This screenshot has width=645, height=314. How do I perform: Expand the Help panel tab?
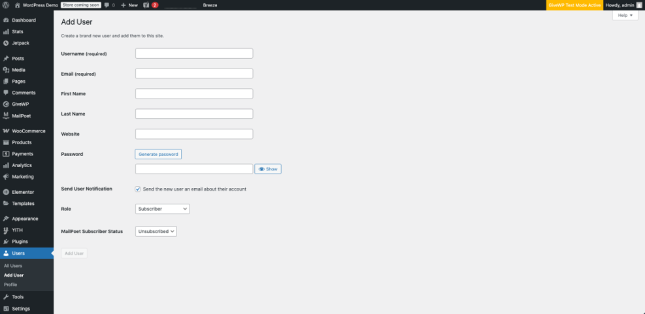point(625,15)
